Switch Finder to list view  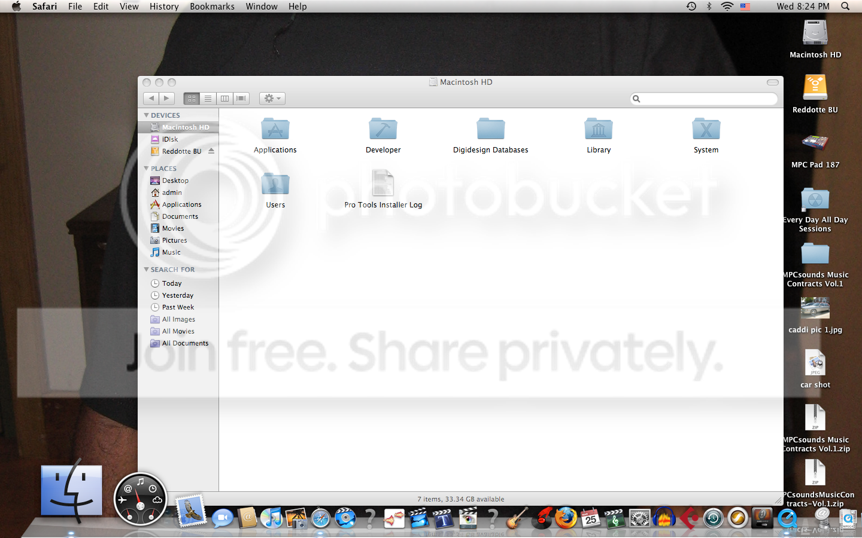point(208,99)
